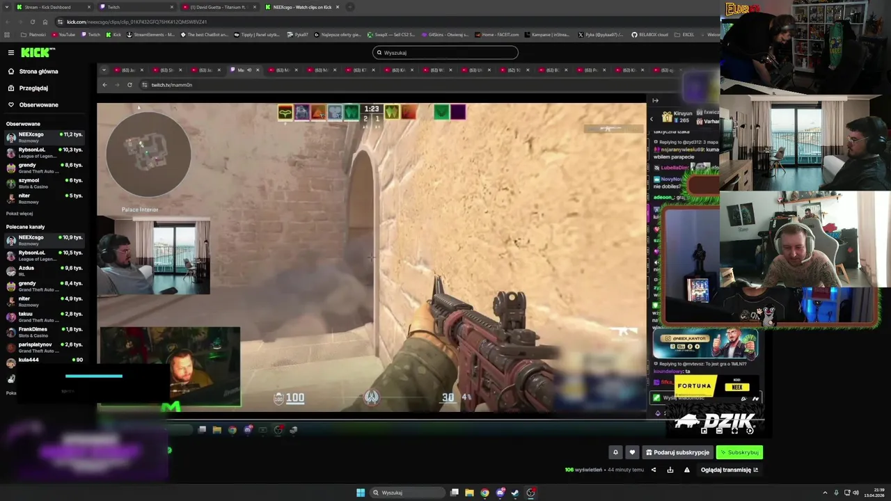Open the Twitch bookmark
891x501 pixels.
[x=90, y=34]
